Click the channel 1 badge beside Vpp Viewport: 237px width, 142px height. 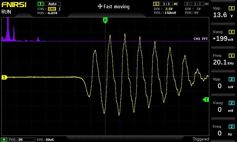coord(232,8)
